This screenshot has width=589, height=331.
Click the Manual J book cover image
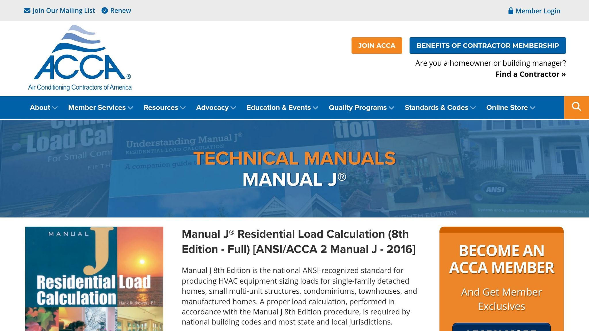coord(94,279)
